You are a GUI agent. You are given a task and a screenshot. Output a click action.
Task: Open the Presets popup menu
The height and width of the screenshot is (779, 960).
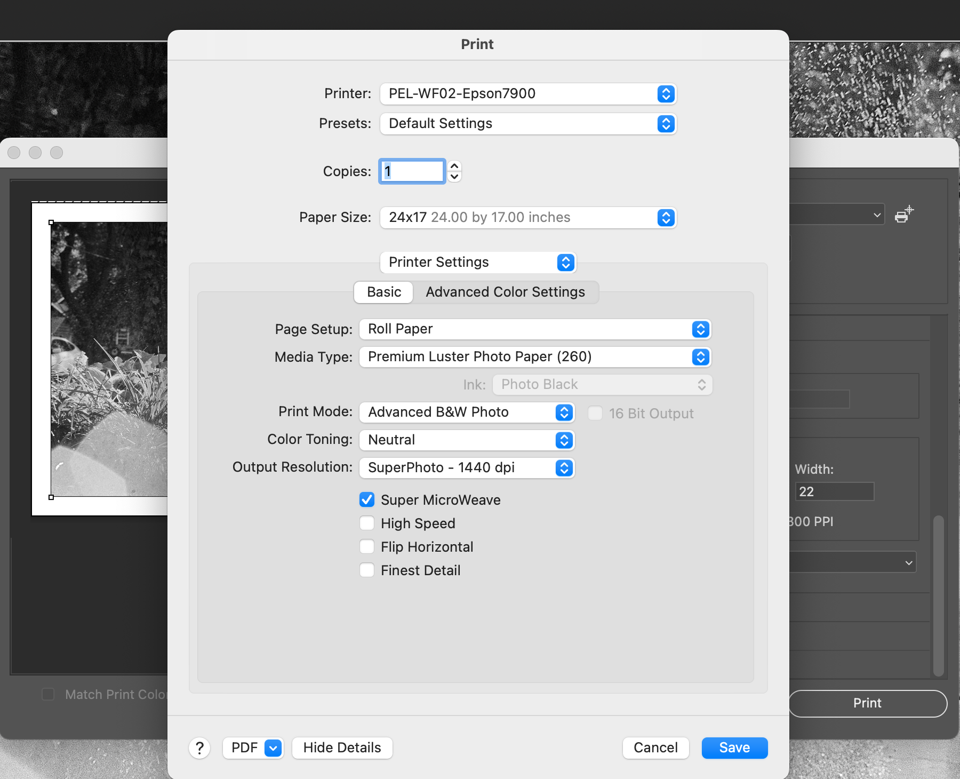(528, 124)
